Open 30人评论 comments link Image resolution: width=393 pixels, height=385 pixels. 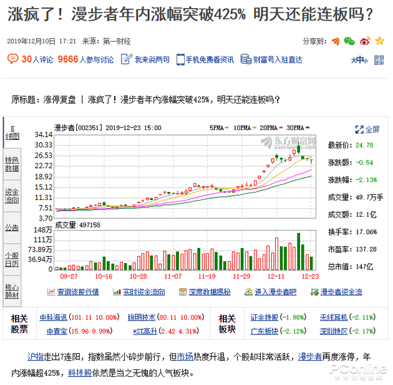point(37,59)
